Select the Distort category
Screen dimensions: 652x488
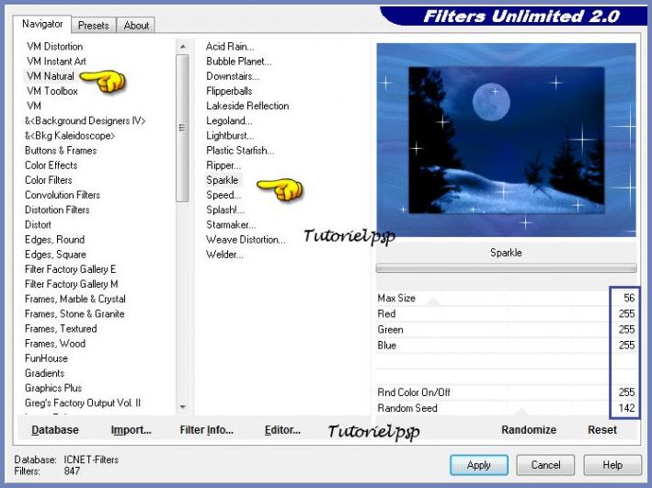[x=38, y=225]
